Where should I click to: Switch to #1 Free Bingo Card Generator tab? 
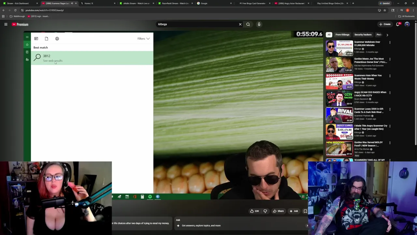(x=253, y=3)
